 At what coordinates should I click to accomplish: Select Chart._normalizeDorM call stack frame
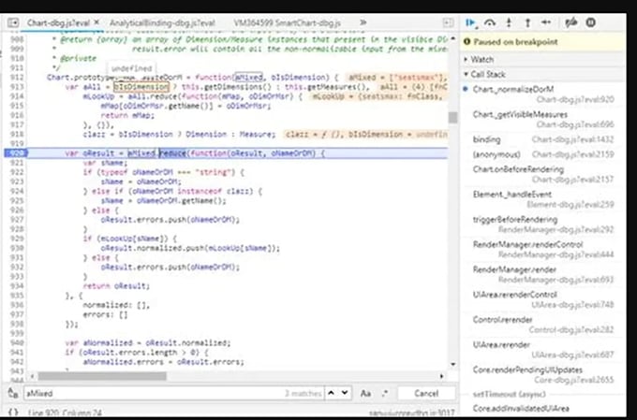tap(543, 94)
